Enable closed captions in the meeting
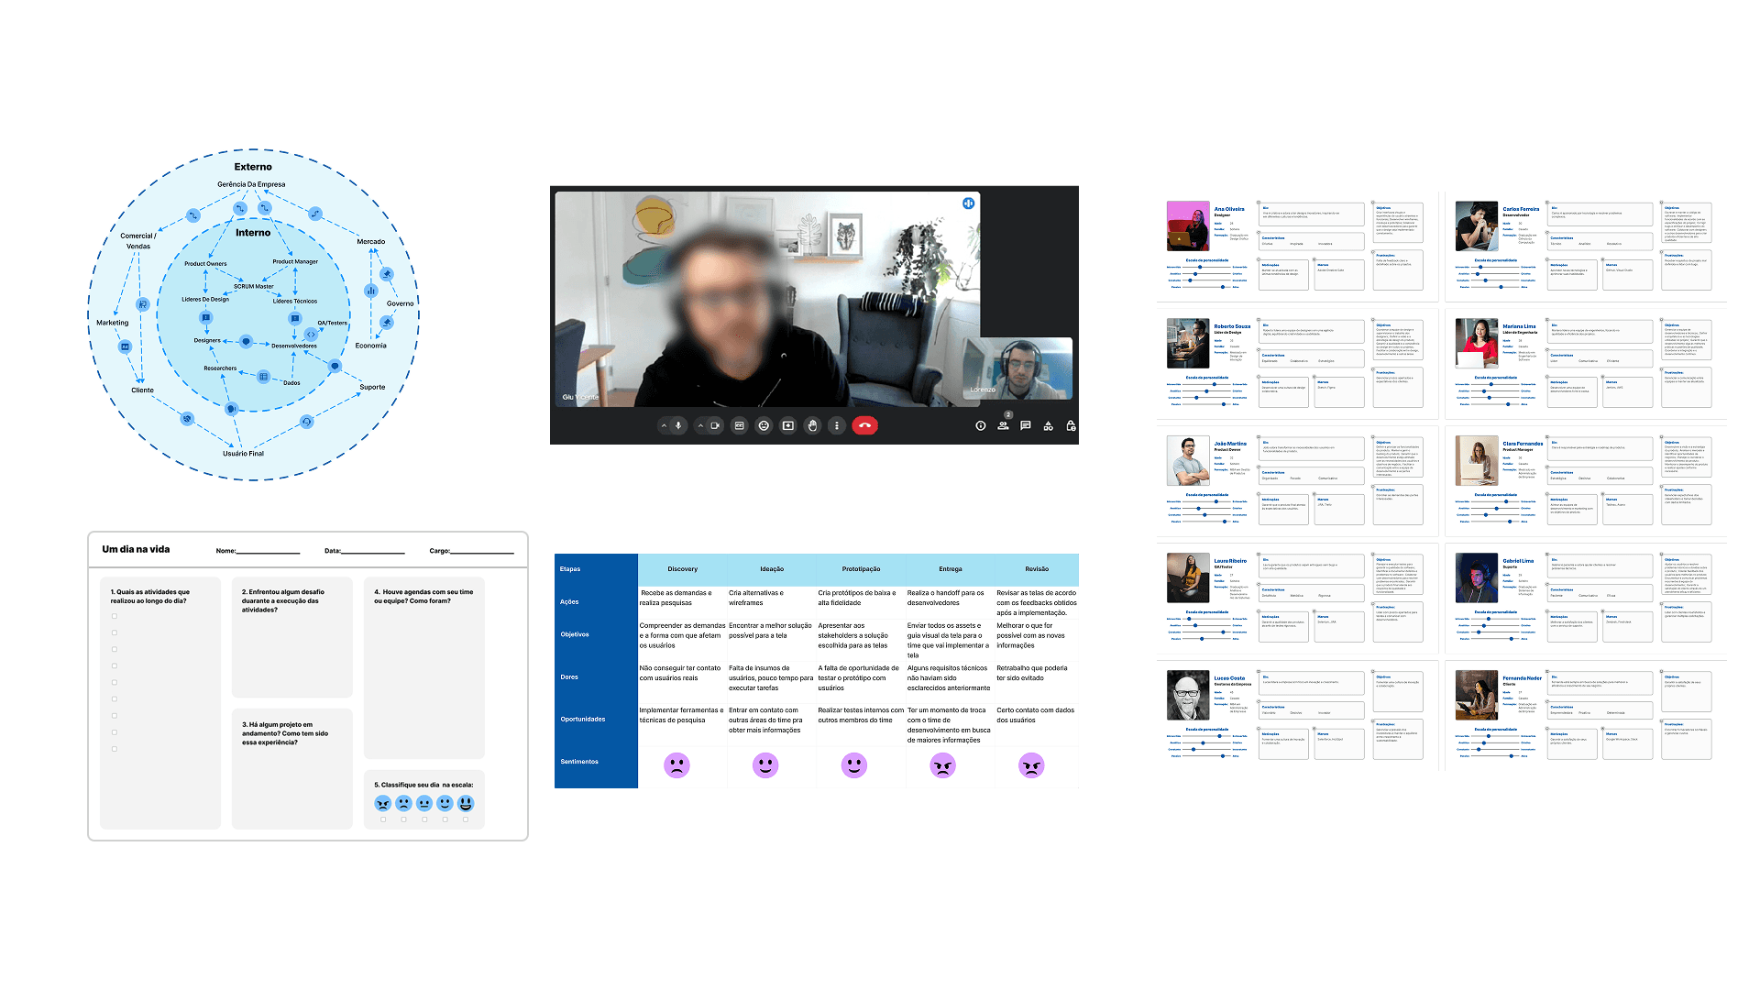The height and width of the screenshot is (990, 1760). click(x=740, y=425)
